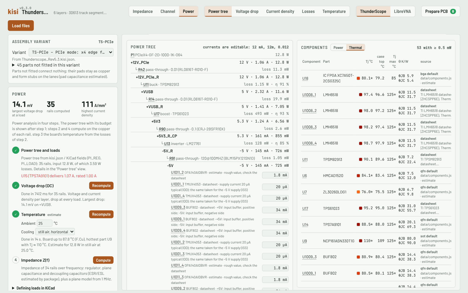Click the step 4 circle beside Impedance Z(f)

click(x=16, y=260)
